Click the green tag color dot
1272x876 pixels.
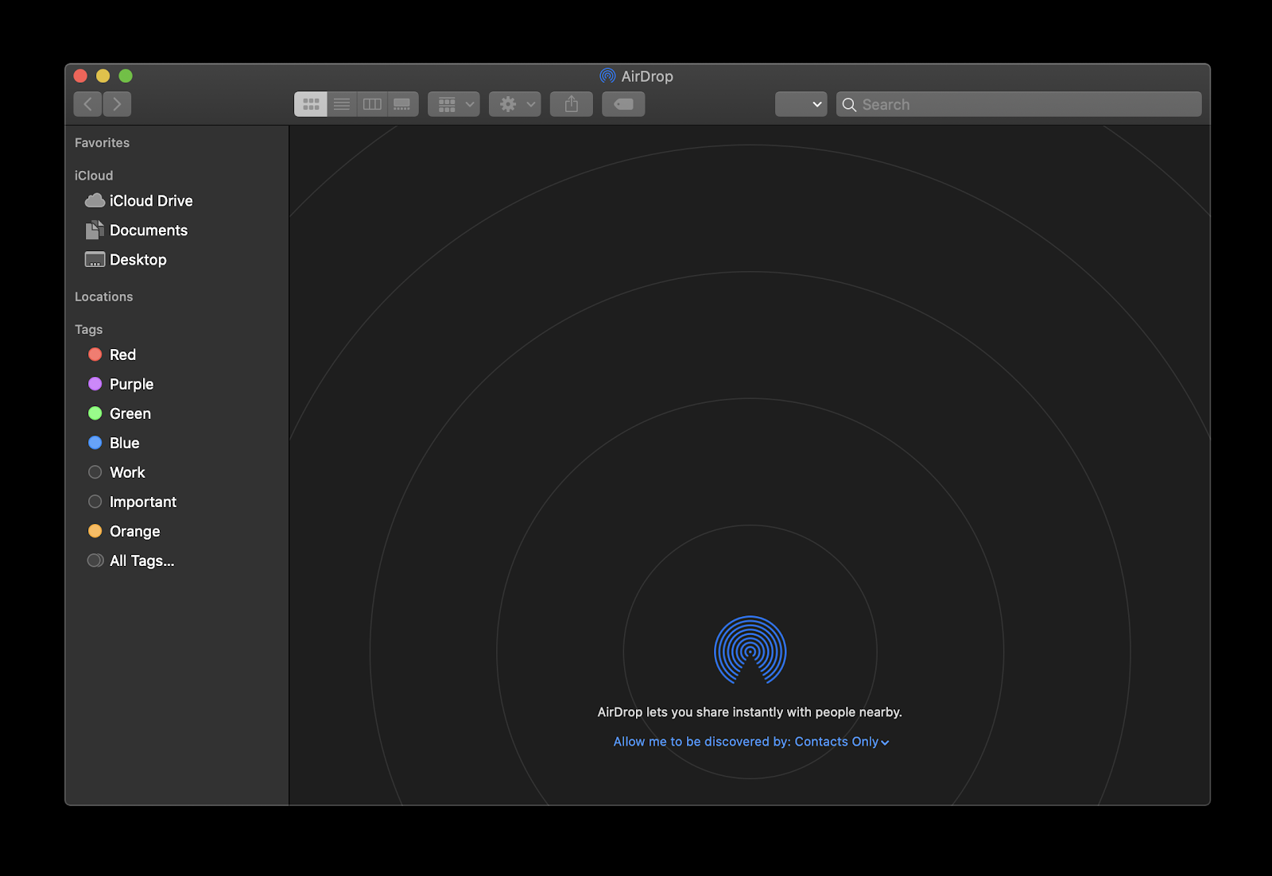95,413
